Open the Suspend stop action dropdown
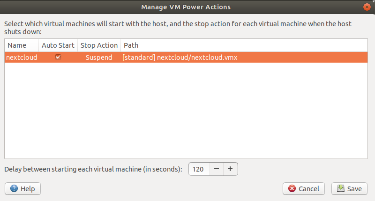 99,57
